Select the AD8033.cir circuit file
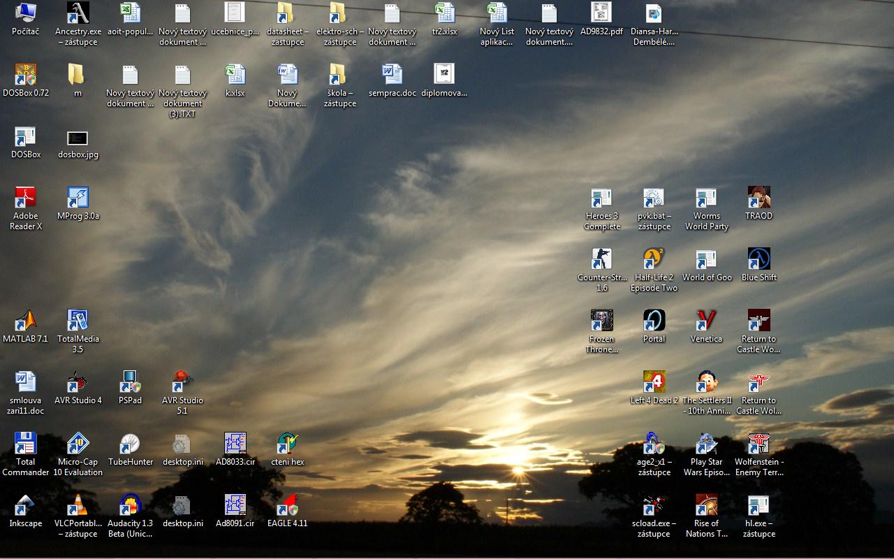This screenshot has width=894, height=559. pyautogui.click(x=235, y=444)
